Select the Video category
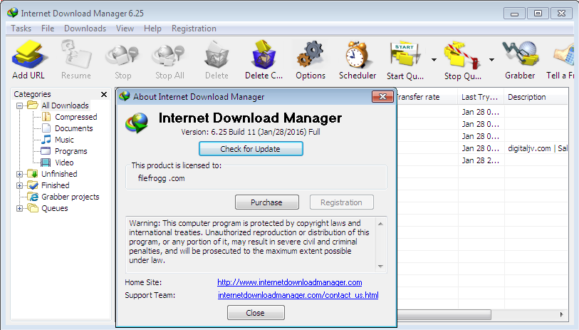Image resolution: width=579 pixels, height=330 pixels. click(64, 163)
